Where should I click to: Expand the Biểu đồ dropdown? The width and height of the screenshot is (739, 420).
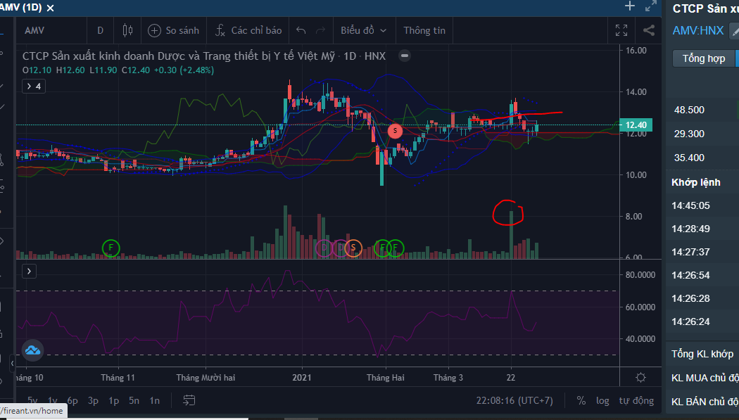[x=364, y=30]
